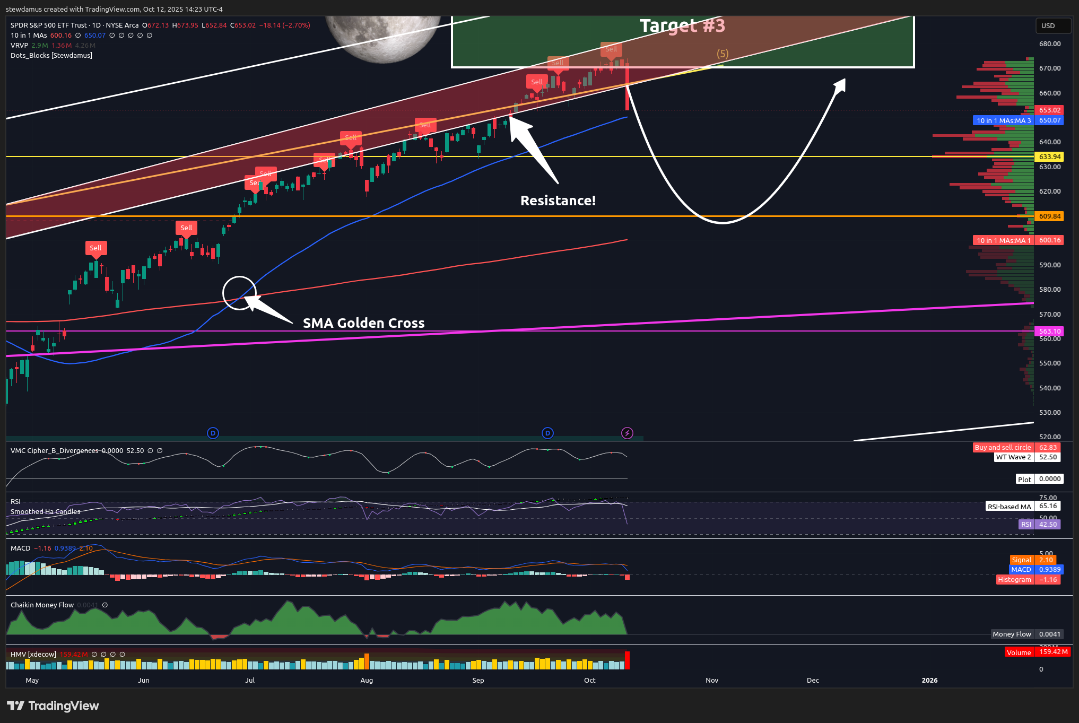Click the Dots_Blocks [Stewdamus] indicator title
The image size is (1079, 723).
(51, 56)
